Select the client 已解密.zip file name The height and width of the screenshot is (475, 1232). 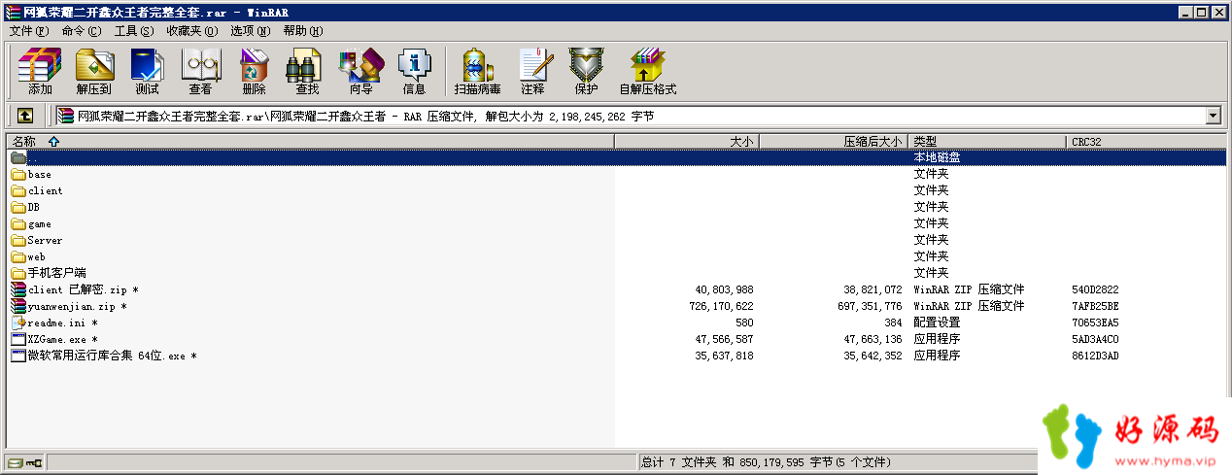(x=83, y=289)
